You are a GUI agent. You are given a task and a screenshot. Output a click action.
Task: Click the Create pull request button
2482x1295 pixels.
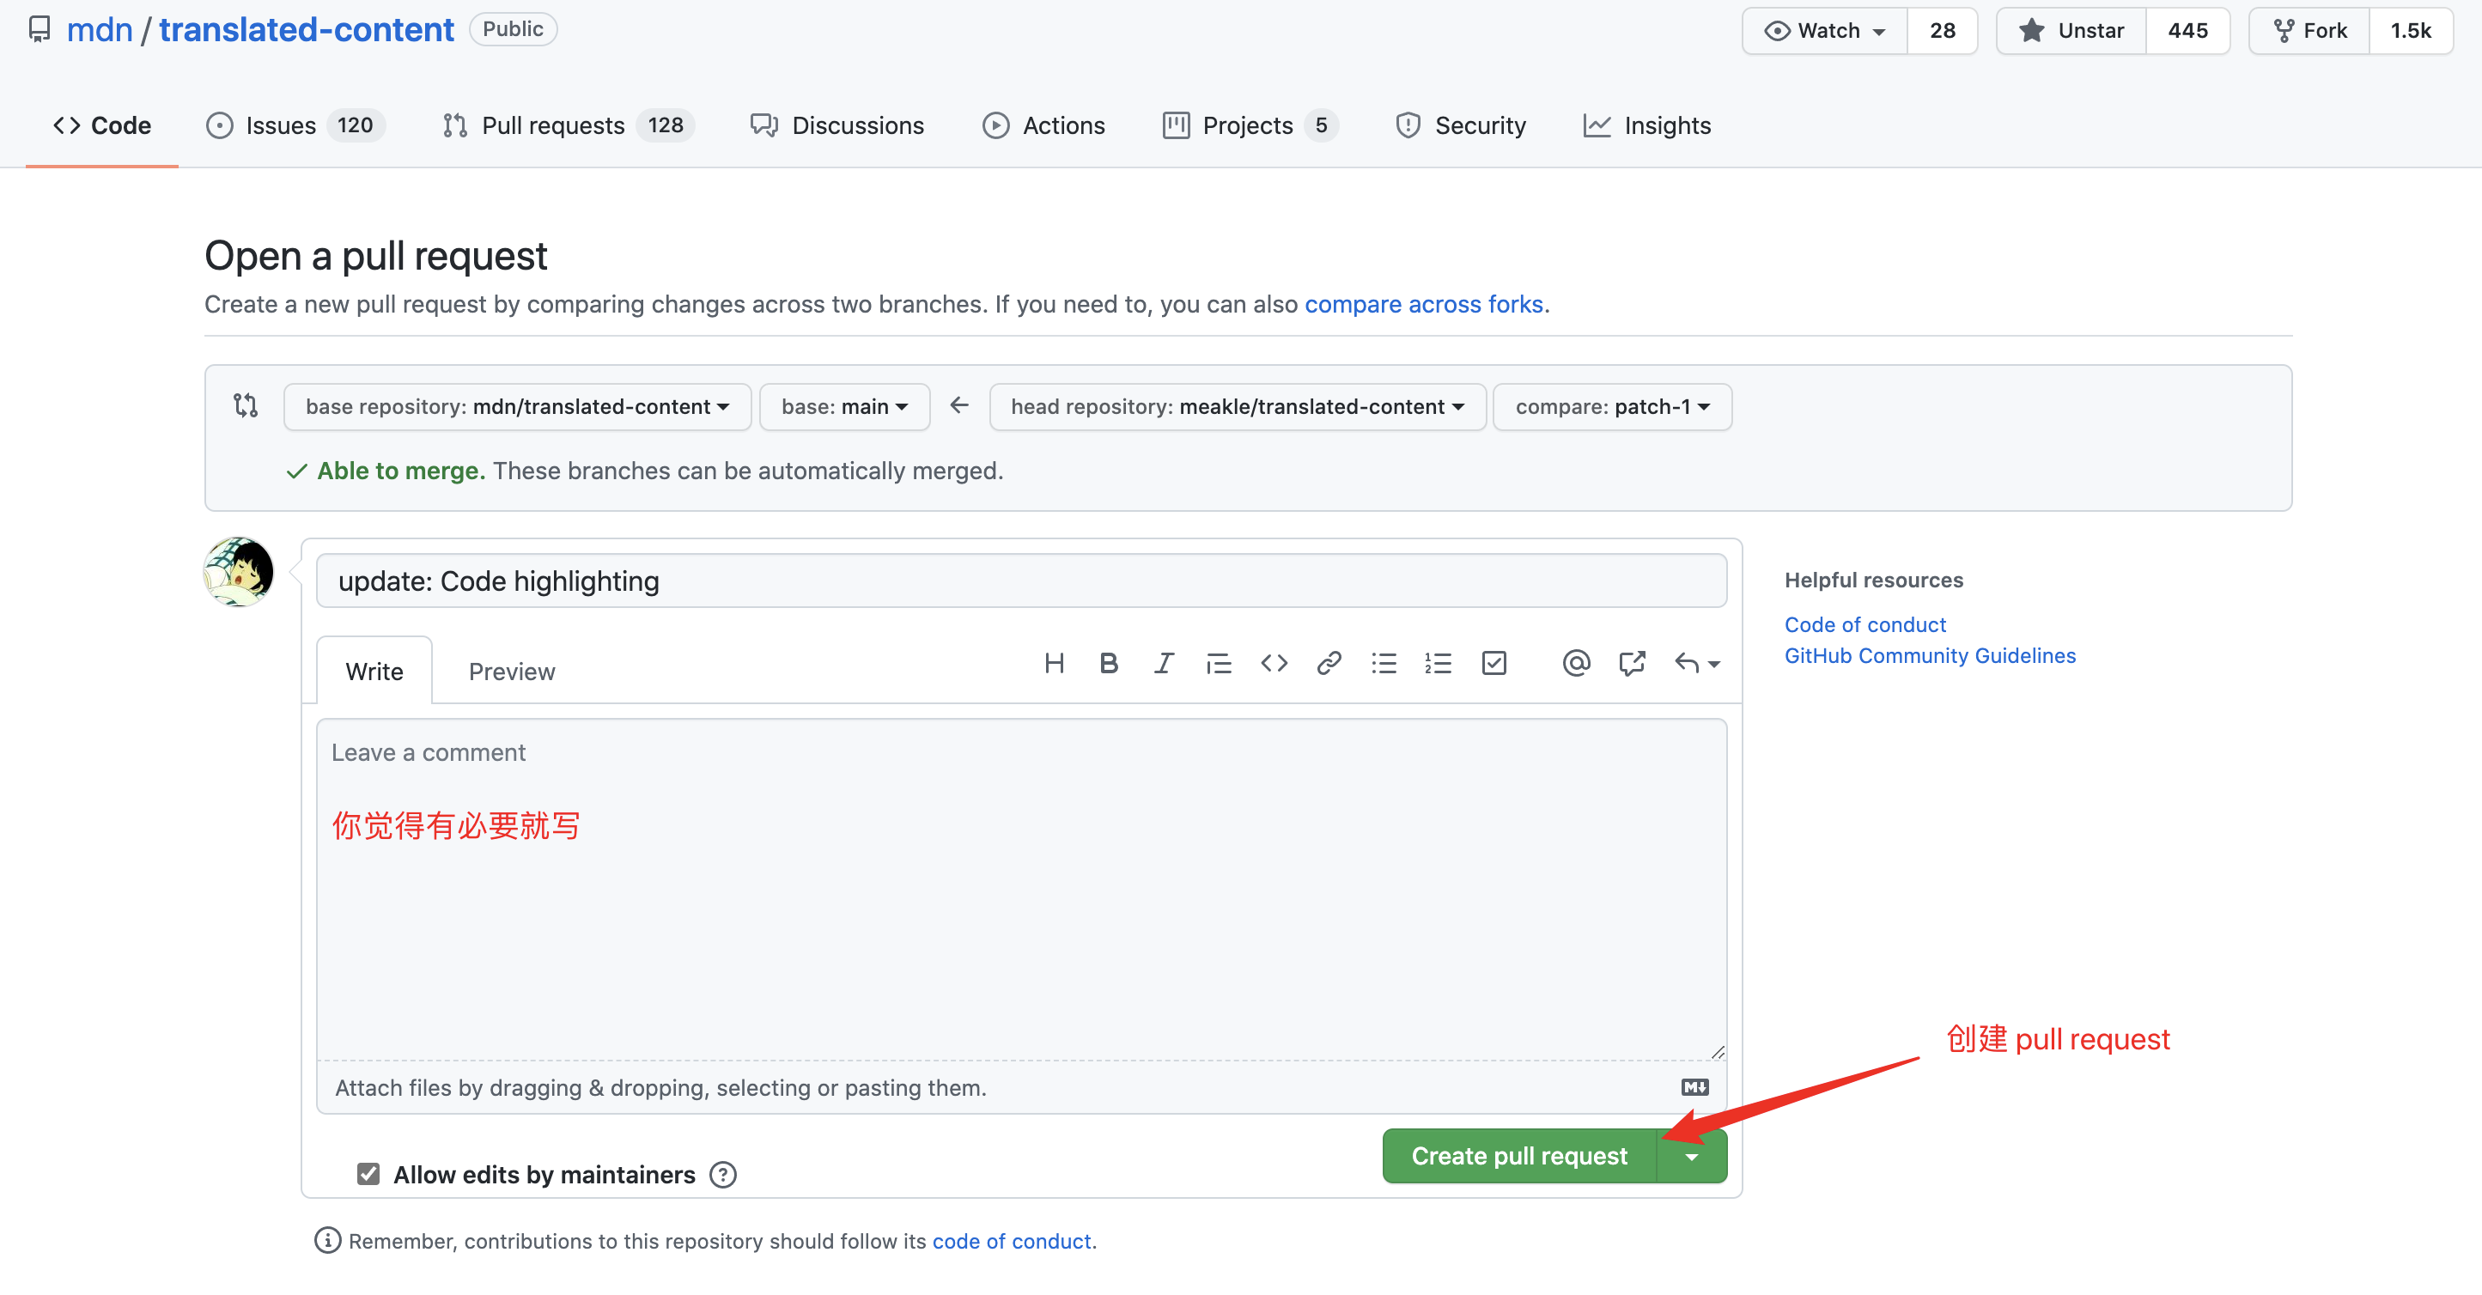(1518, 1156)
